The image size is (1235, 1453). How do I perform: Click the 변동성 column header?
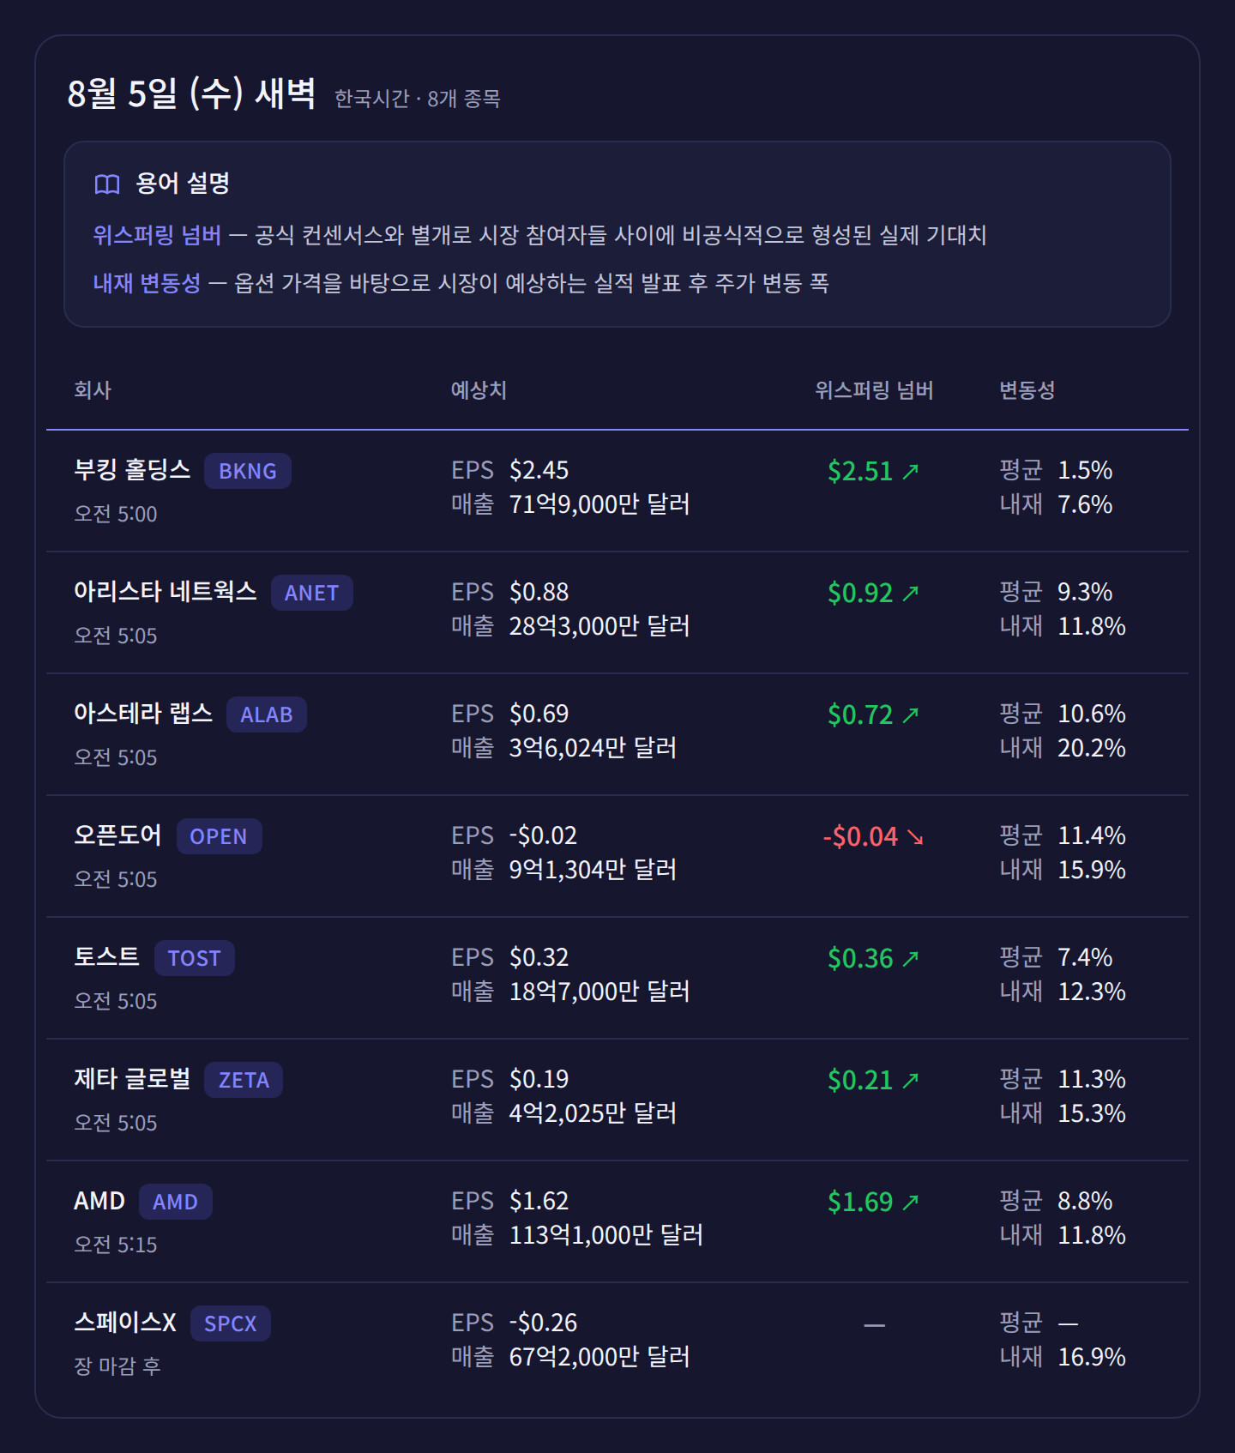click(1027, 390)
